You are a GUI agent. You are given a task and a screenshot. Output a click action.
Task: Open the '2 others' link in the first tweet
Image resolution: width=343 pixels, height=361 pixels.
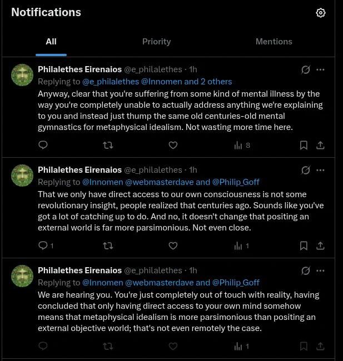[x=216, y=82]
